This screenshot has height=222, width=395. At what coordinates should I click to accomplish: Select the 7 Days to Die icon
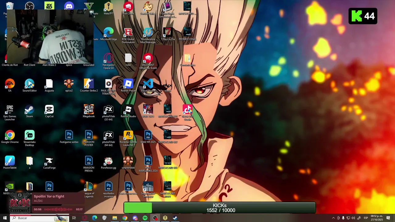(x=168, y=34)
